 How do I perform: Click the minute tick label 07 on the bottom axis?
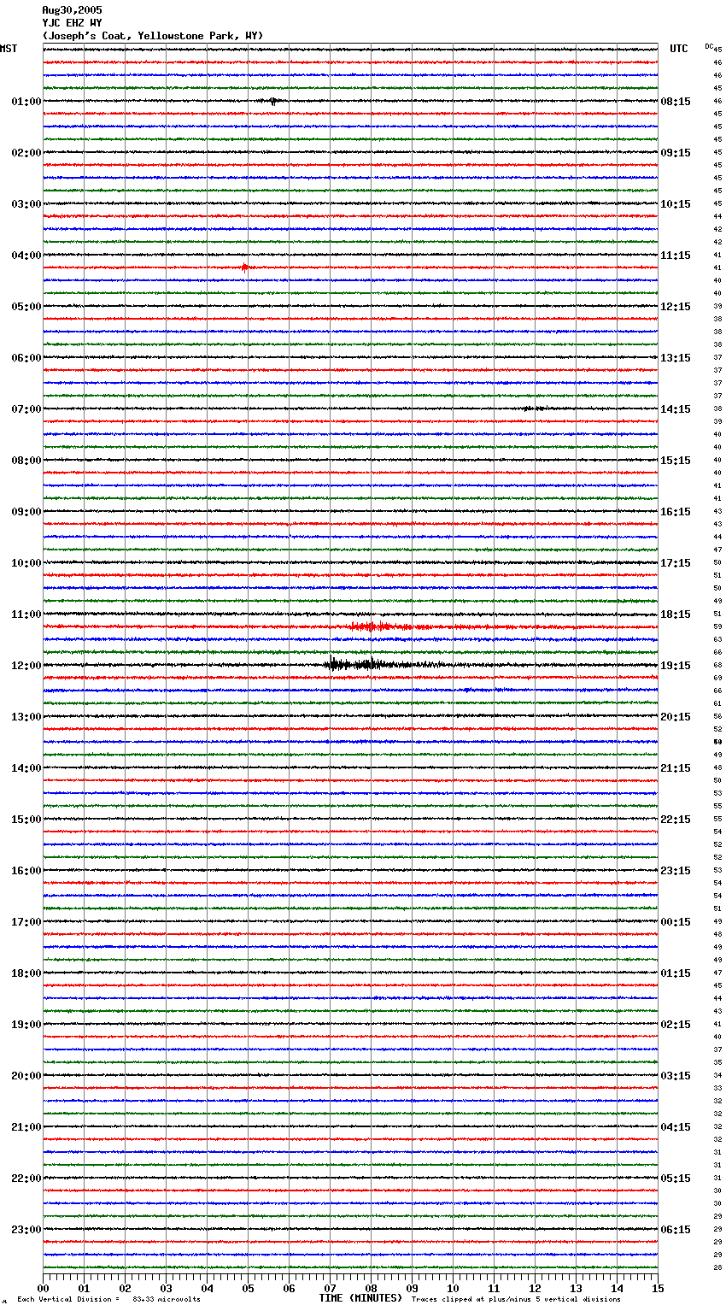pos(331,1288)
